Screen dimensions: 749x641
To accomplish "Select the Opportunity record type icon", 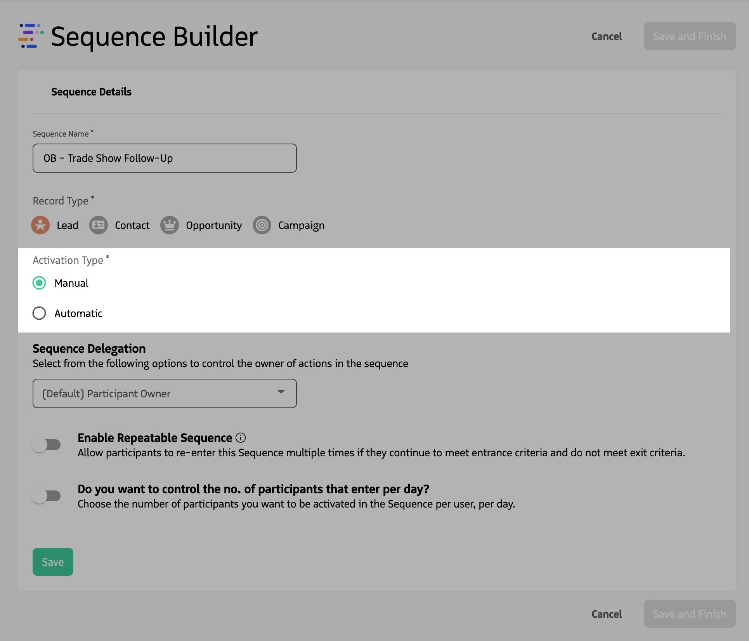I will [169, 225].
